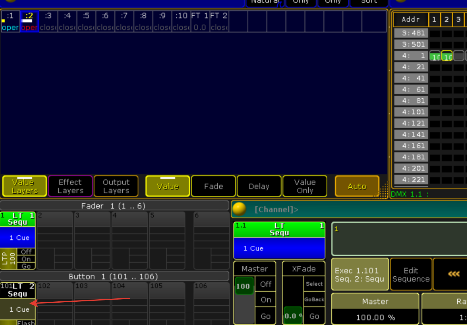The width and height of the screenshot is (467, 325).
Task: Select FT 1 cell in channel sheet
Action: pyautogui.click(x=200, y=21)
